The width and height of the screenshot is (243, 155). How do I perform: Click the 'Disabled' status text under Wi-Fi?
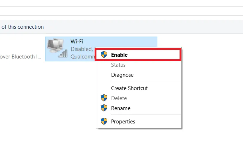[81, 49]
